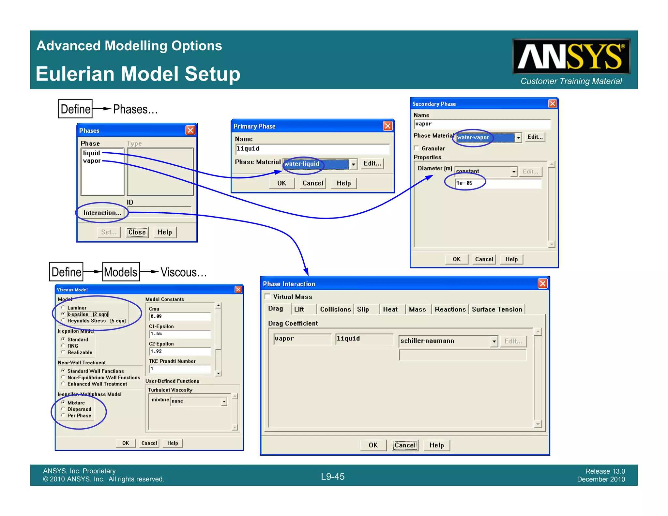Select liquid in the Phase list
This screenshot has width=668, height=516.
click(92, 153)
